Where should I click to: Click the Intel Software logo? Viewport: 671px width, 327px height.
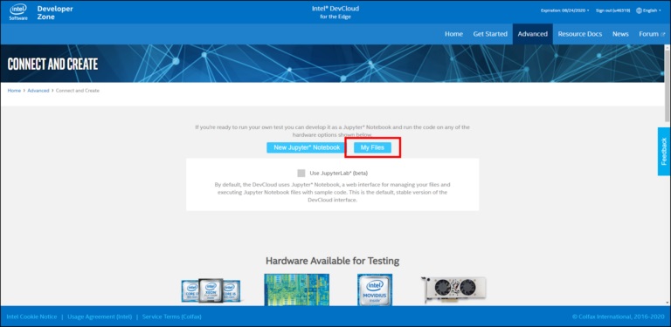click(18, 12)
